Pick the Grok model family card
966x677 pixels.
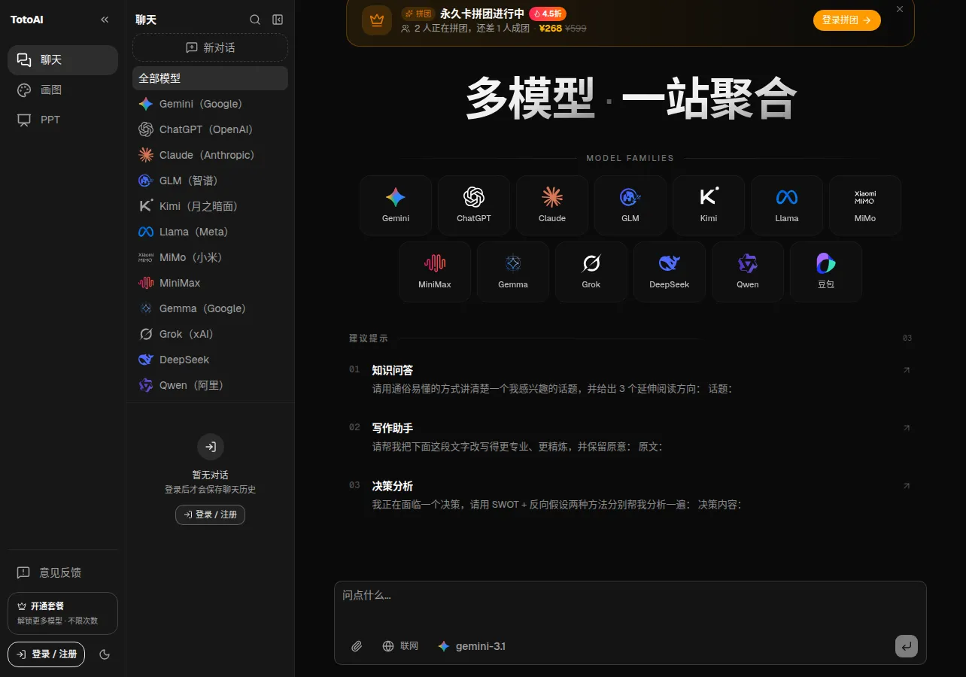coord(591,272)
